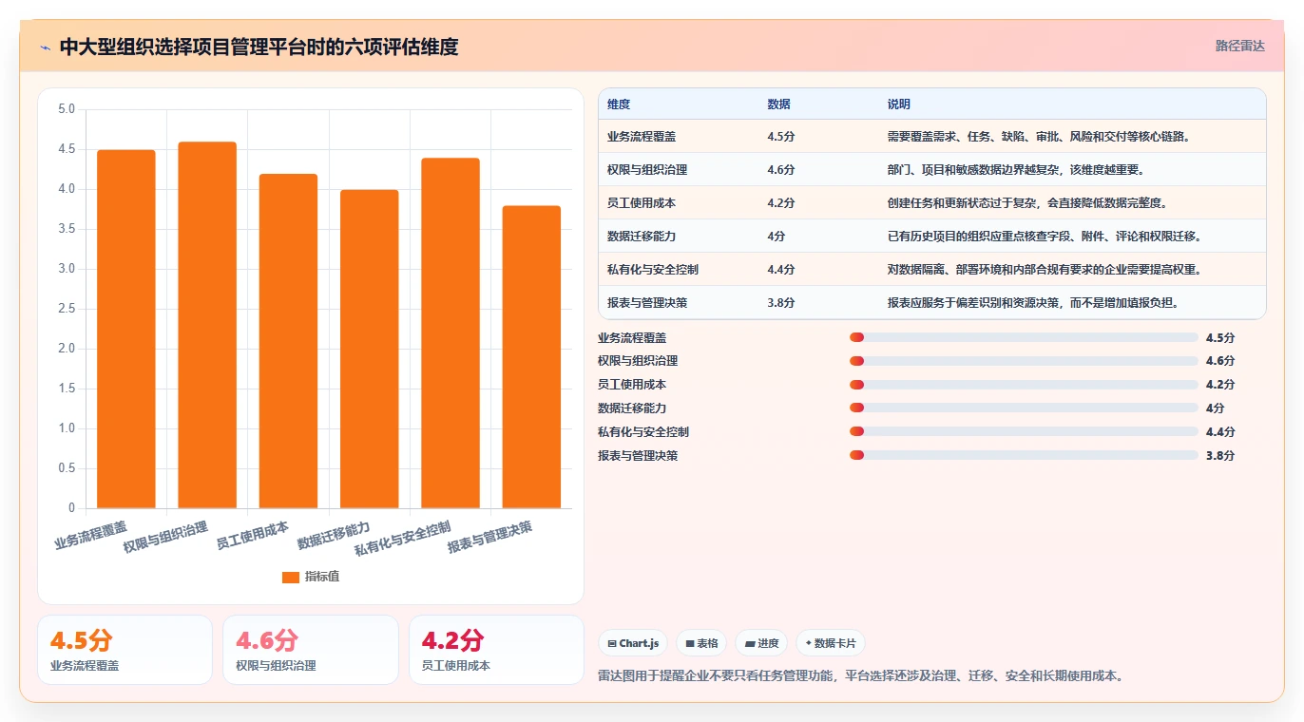Click the 报表与管理决策 cell in the table
The width and height of the screenshot is (1304, 722).
647,303
